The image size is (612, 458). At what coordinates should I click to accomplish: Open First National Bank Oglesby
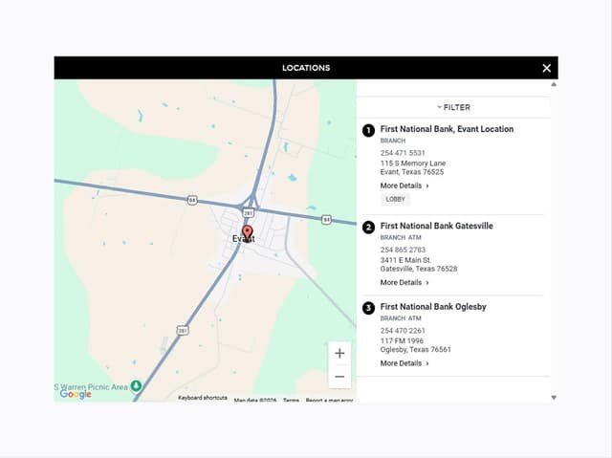pos(433,307)
